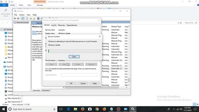Click Type here to search box

[x=32, y=109]
